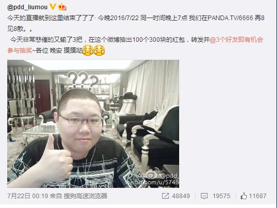
Task: Open comments via the 19575 count
Action: [x=222, y=196]
